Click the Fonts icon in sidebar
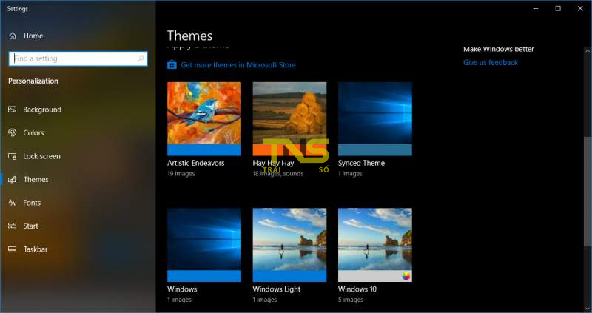Image resolution: width=592 pixels, height=313 pixels. (x=13, y=203)
